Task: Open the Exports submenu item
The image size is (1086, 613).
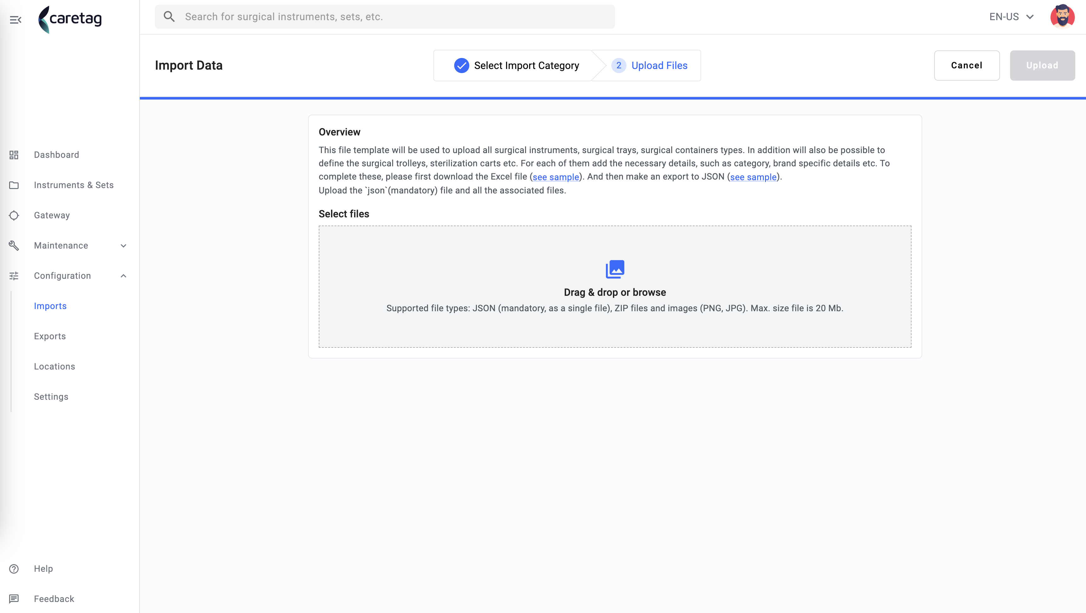Action: click(50, 336)
